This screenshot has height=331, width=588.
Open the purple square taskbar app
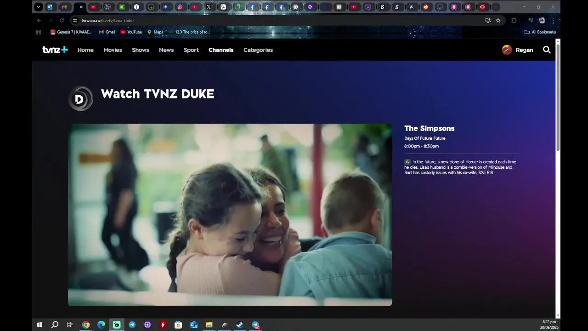click(x=147, y=325)
